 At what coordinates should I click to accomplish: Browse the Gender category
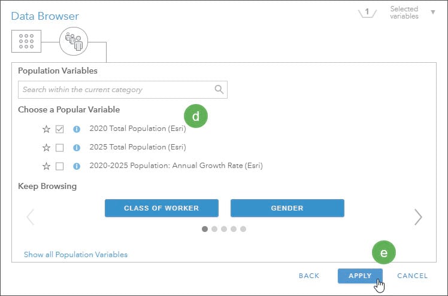click(x=287, y=208)
